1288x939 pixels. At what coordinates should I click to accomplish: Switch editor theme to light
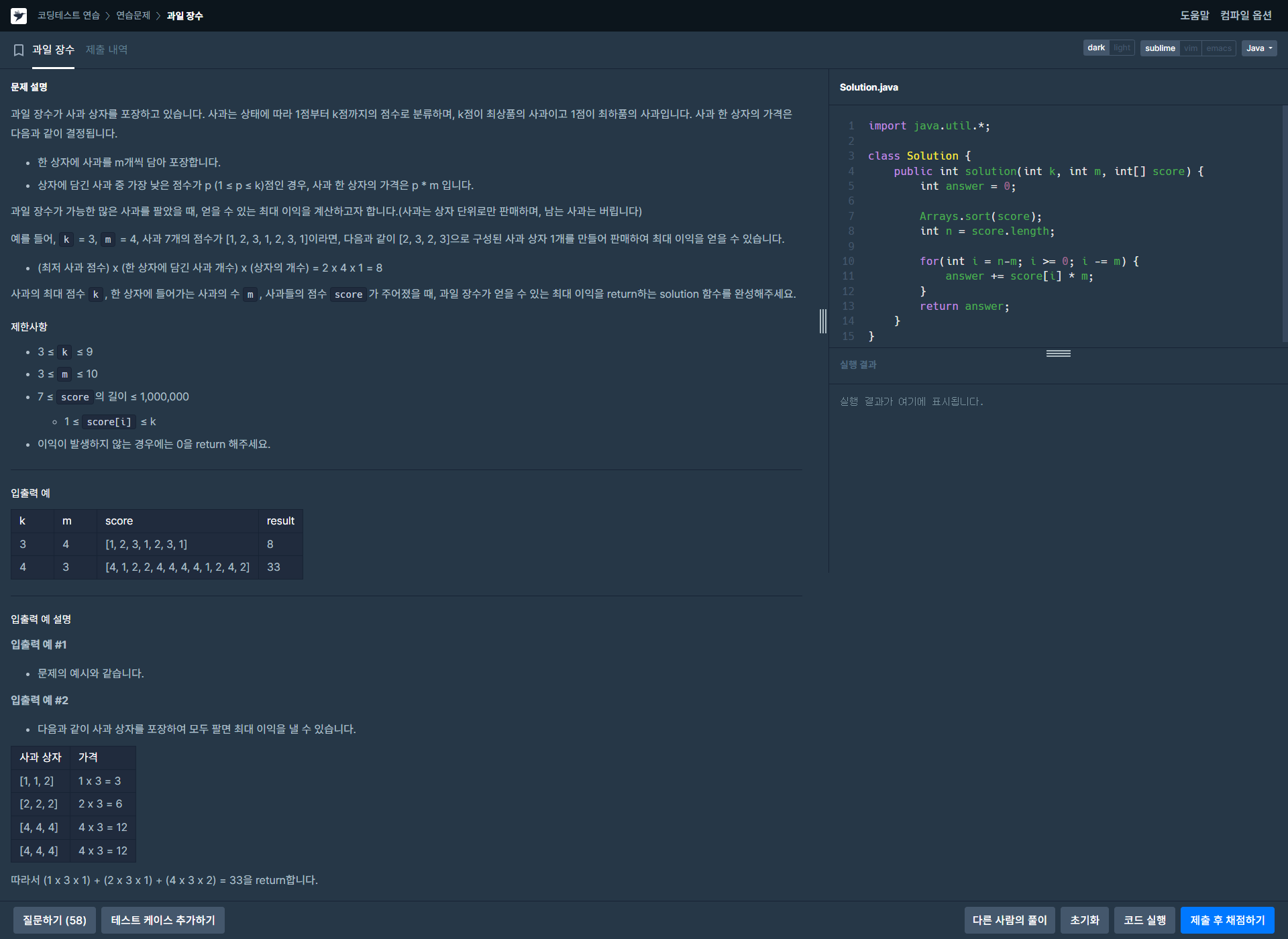point(1122,48)
